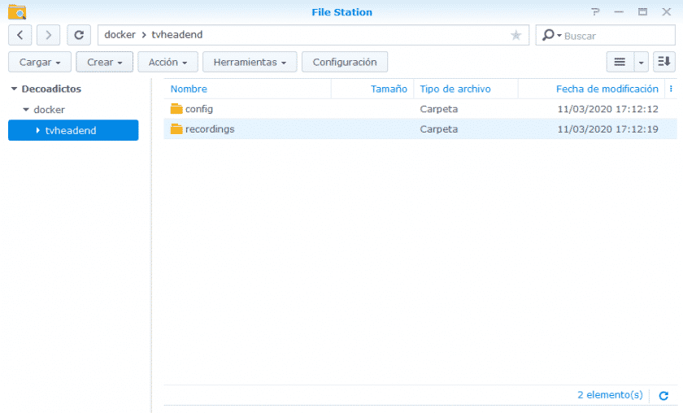Refresh list via bottom status refresh icon
The height and width of the screenshot is (413, 683).
[x=663, y=396]
